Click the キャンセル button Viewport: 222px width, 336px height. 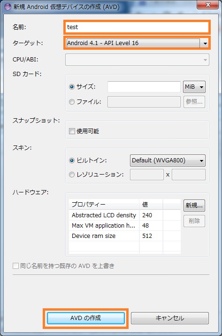[170, 318]
